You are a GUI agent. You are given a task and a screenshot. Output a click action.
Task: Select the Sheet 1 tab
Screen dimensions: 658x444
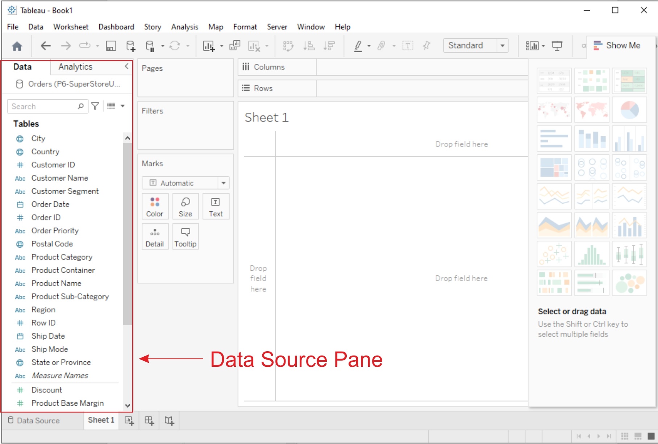pyautogui.click(x=101, y=420)
